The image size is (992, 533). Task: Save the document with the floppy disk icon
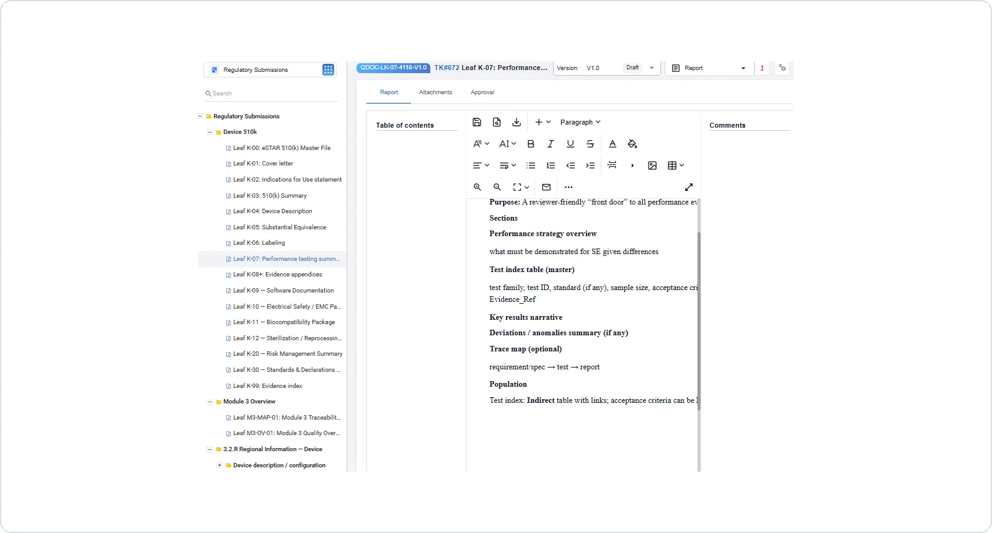(x=477, y=122)
